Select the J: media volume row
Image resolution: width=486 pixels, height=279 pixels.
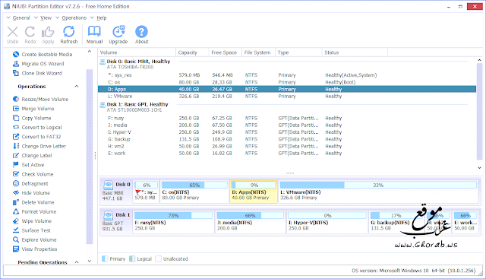[x=287, y=125]
